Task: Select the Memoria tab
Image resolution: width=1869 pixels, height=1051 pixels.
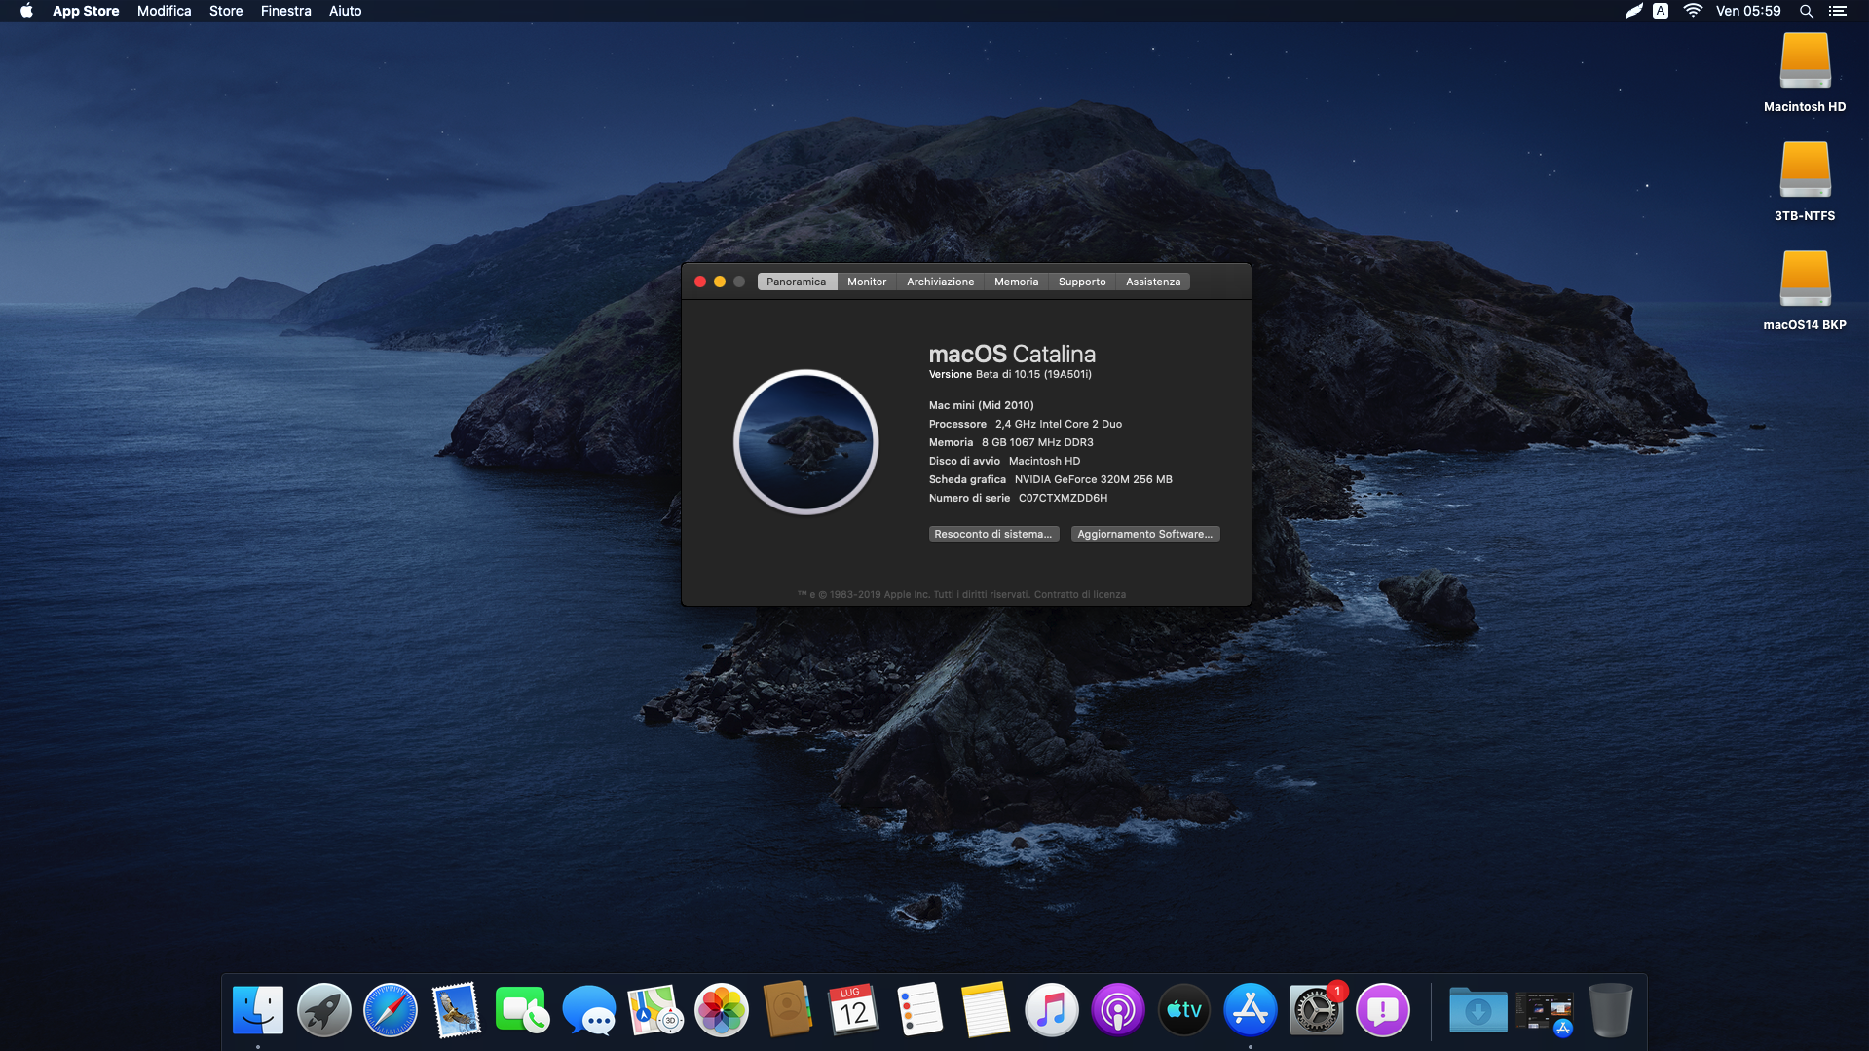Action: click(x=1016, y=282)
